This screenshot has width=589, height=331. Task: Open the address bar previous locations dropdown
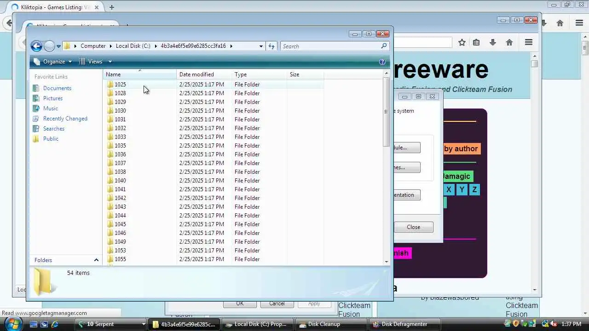point(261,46)
